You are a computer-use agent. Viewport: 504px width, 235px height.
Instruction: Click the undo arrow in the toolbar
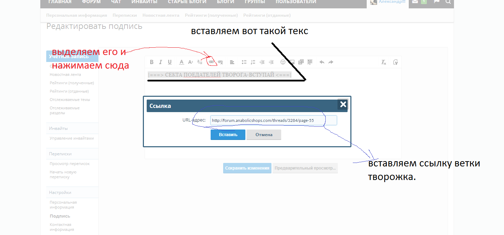322,62
